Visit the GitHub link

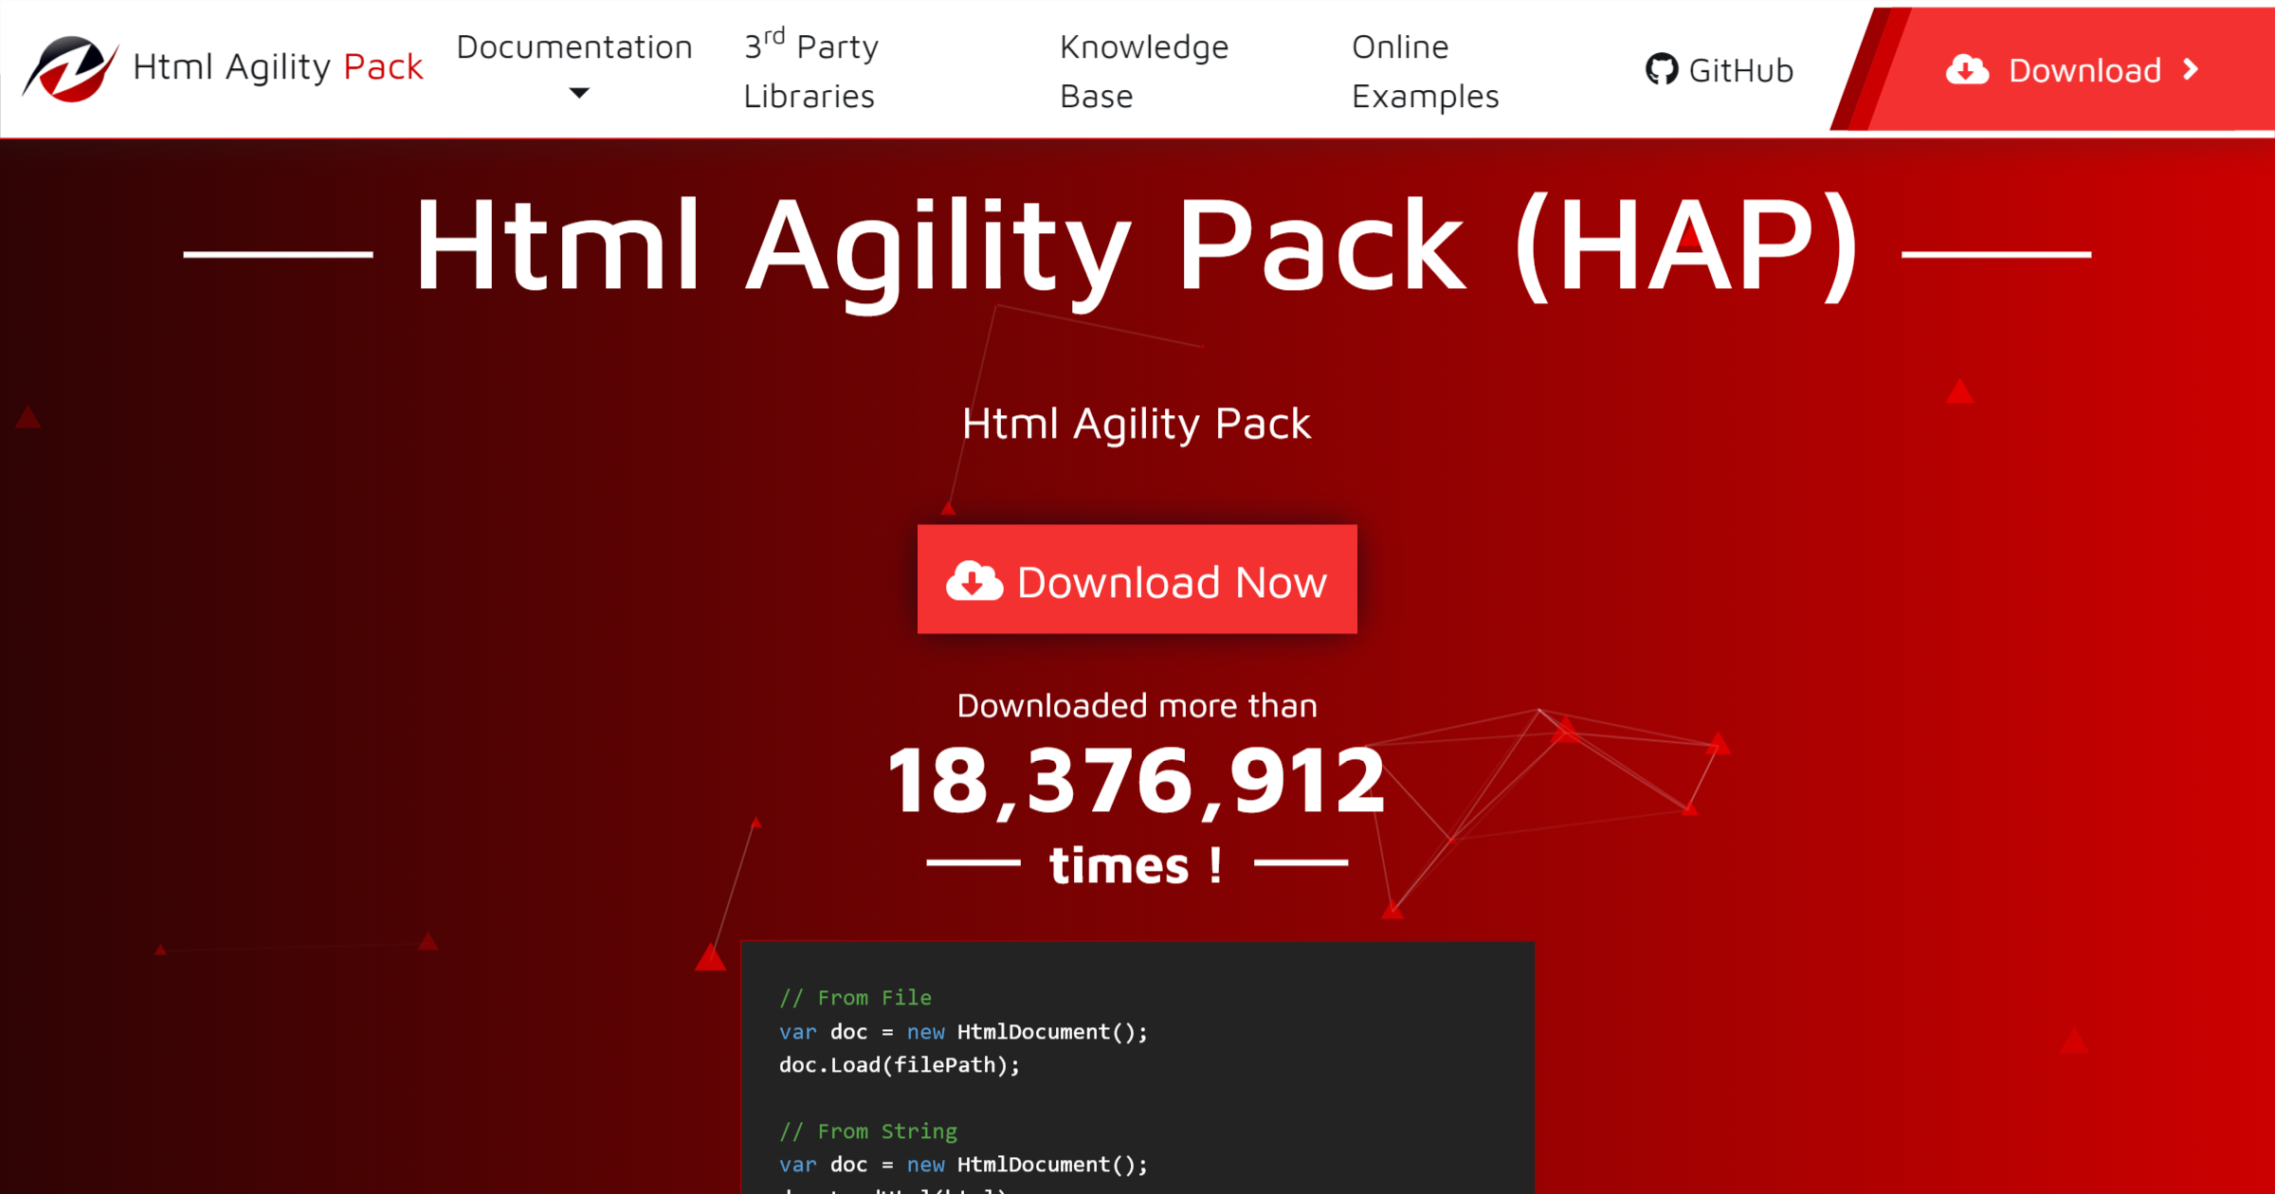tap(1740, 70)
